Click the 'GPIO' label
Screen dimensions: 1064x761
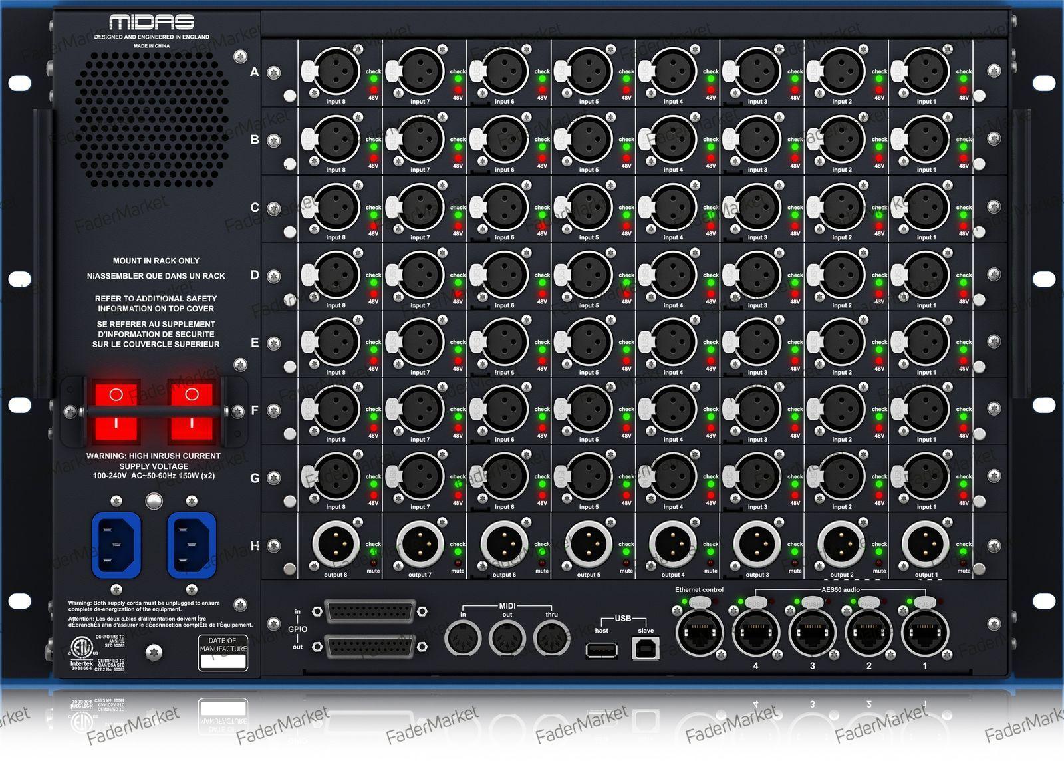pyautogui.click(x=297, y=629)
